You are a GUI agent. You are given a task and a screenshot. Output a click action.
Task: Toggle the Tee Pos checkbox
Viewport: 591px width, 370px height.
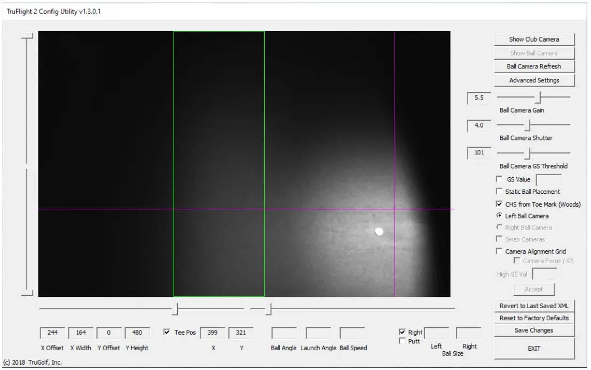167,332
